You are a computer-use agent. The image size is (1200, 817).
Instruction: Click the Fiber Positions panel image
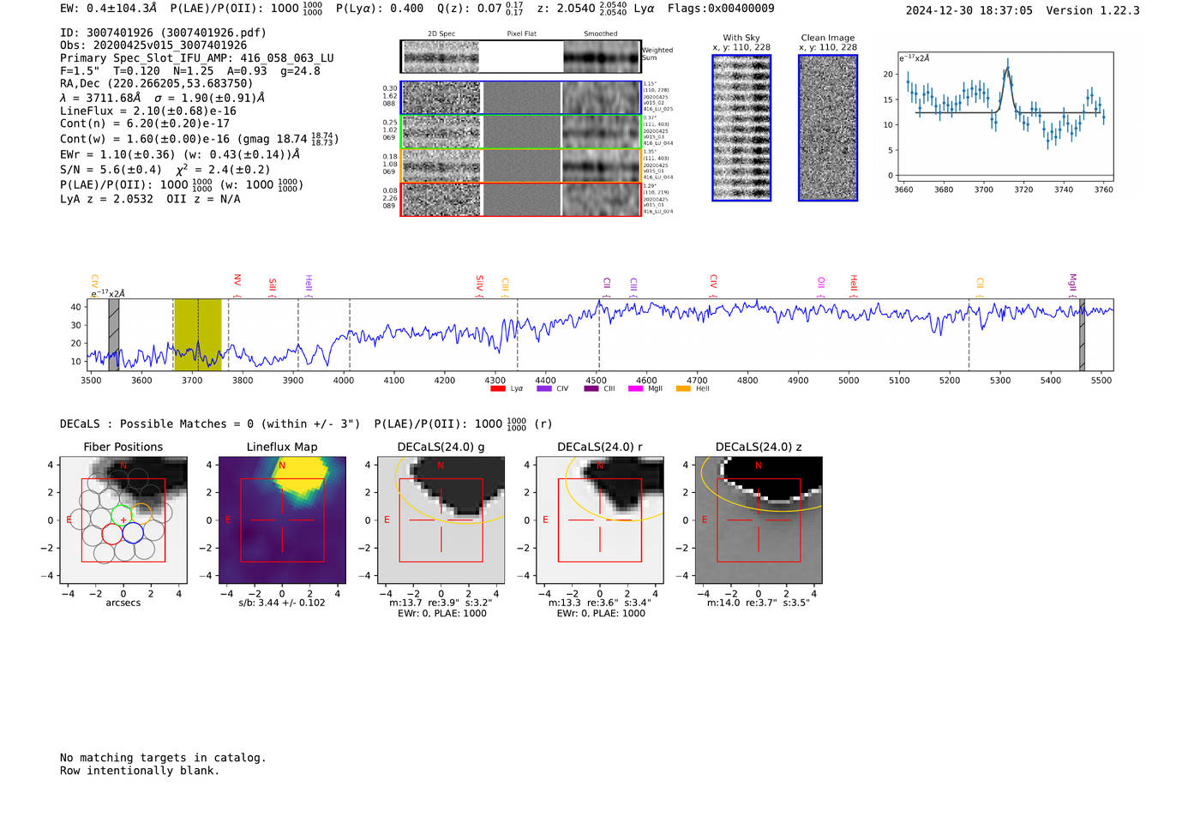[123, 520]
